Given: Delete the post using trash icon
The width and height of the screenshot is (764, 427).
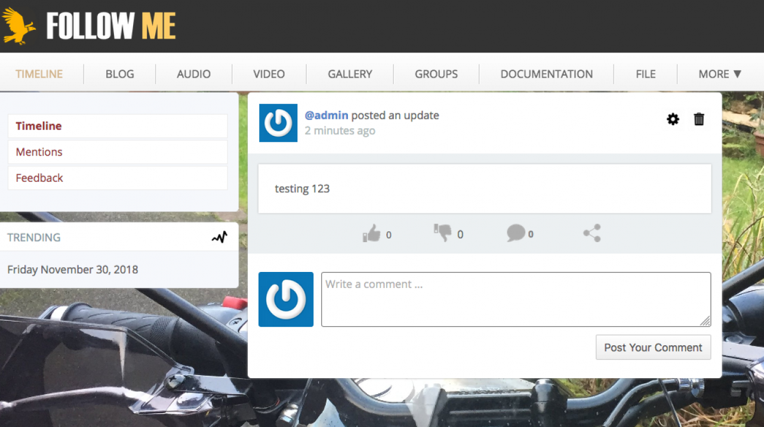Looking at the screenshot, I should pyautogui.click(x=699, y=119).
